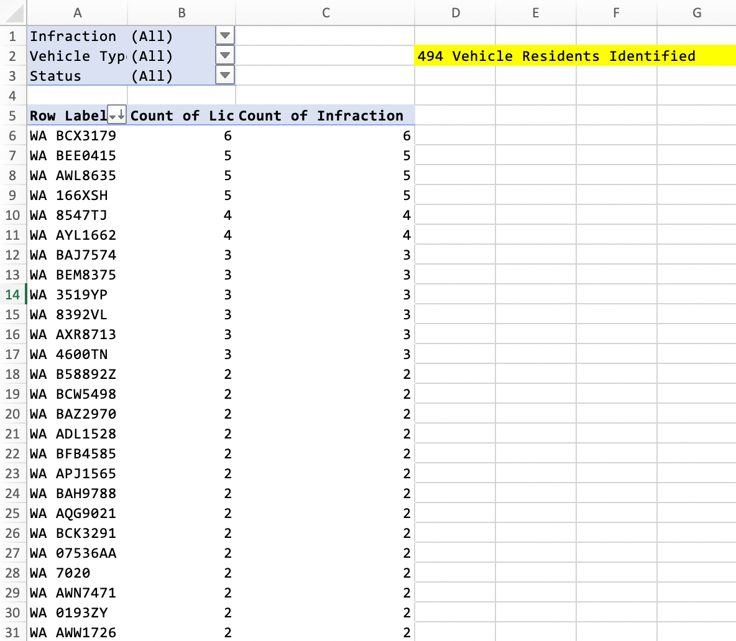Select cell 'WA 07536AA'
This screenshot has height=641, width=736.
tap(78, 553)
